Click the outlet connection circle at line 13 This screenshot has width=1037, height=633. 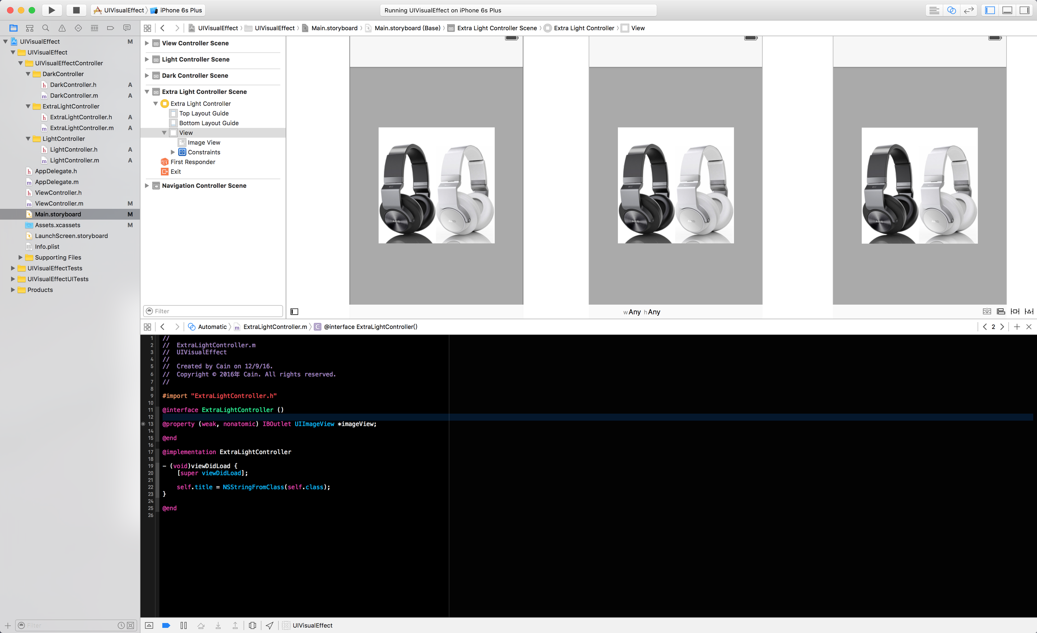(143, 424)
